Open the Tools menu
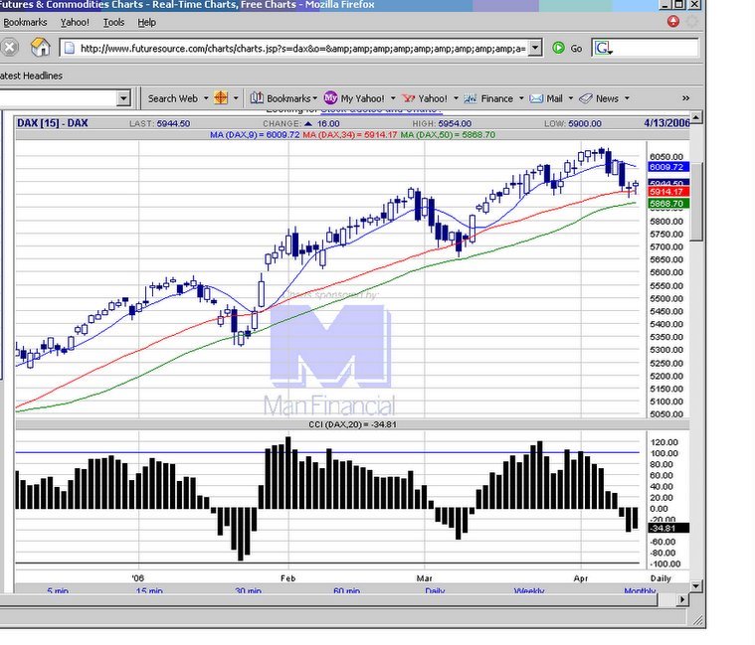Screen dimensions: 755x645 [x=113, y=22]
